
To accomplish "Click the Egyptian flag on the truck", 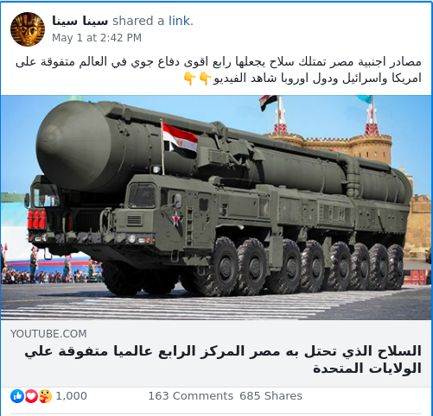I will coord(180,140).
